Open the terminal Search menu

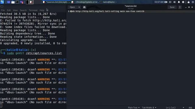tap(23, 10)
